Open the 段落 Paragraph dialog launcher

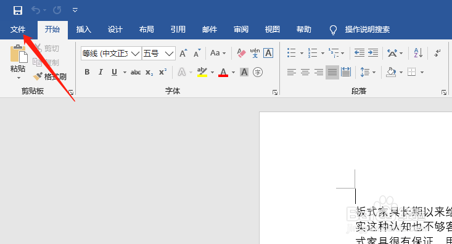pyautogui.click(x=444, y=92)
